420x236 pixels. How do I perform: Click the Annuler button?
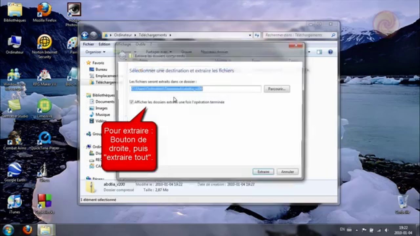(287, 172)
